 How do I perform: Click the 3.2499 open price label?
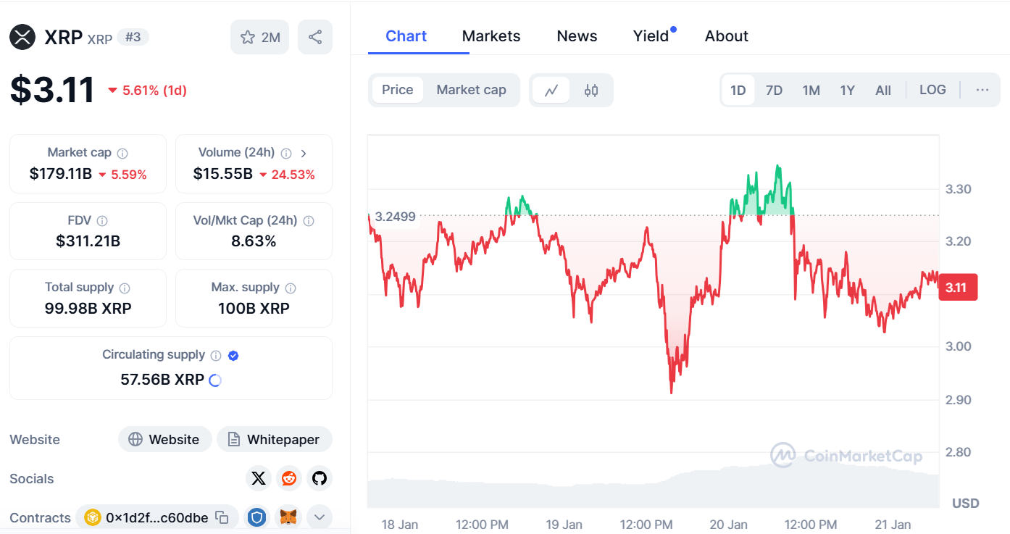pyautogui.click(x=395, y=216)
